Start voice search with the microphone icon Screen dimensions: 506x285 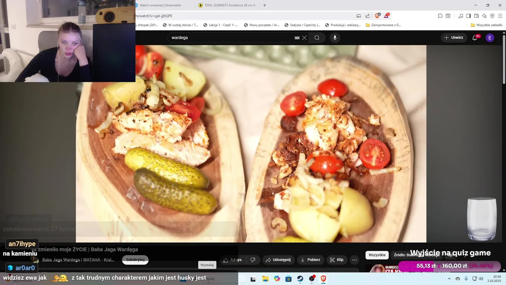pos(335,38)
